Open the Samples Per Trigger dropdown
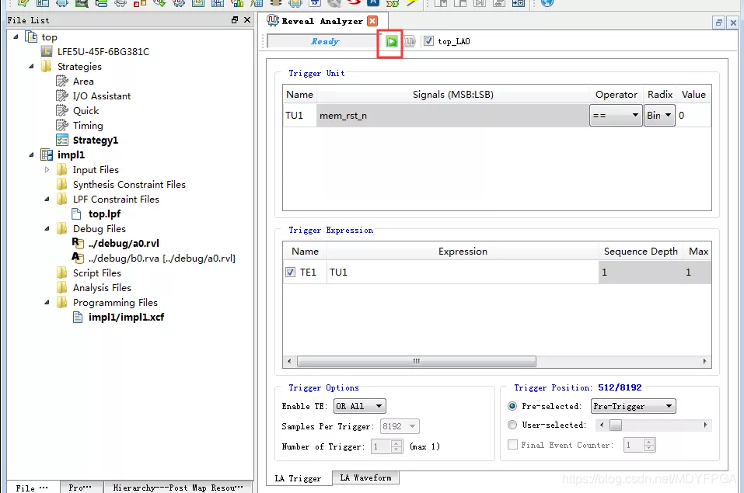 400,426
